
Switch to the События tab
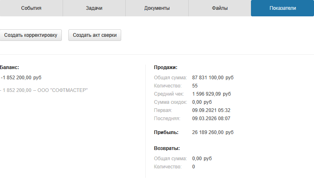click(31, 8)
